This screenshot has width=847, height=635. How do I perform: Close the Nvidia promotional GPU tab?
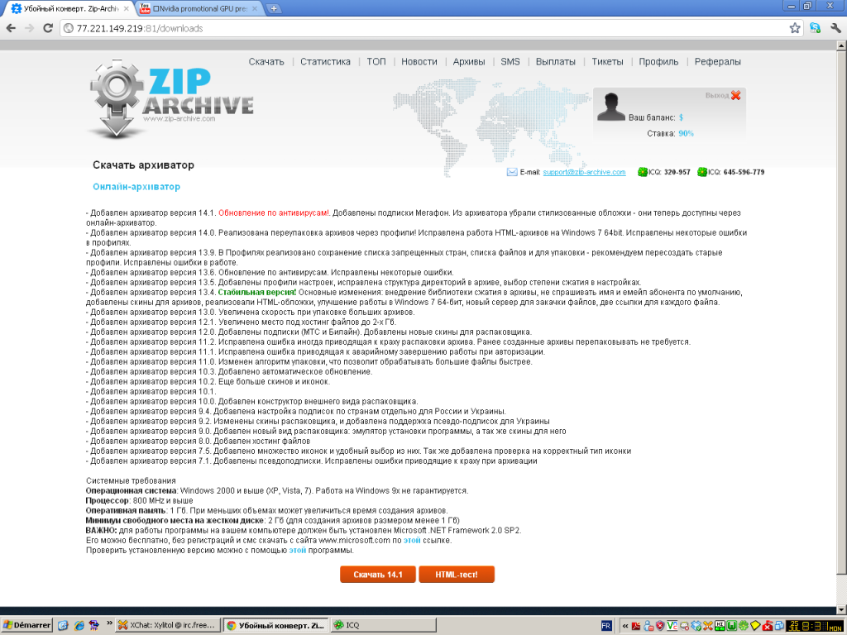click(255, 8)
